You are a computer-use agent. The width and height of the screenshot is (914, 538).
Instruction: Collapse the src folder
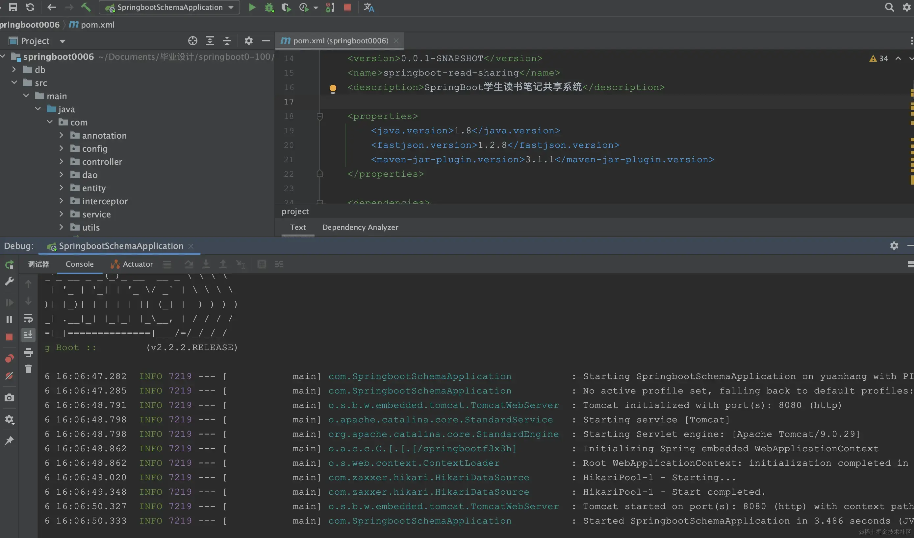[14, 83]
